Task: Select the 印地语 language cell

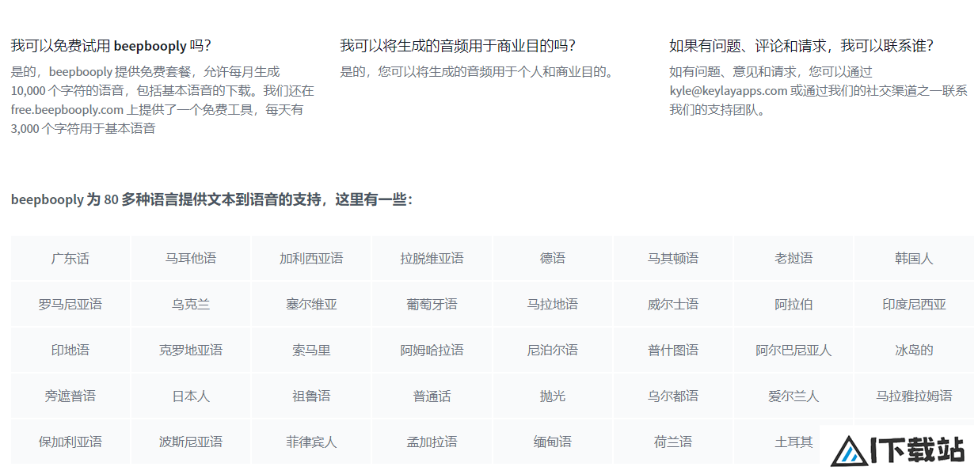Action: pyautogui.click(x=71, y=350)
